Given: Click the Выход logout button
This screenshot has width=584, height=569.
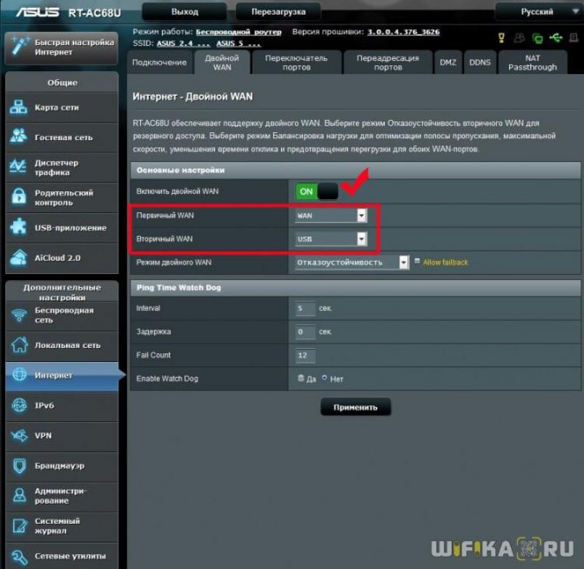Looking at the screenshot, I should tap(185, 12).
